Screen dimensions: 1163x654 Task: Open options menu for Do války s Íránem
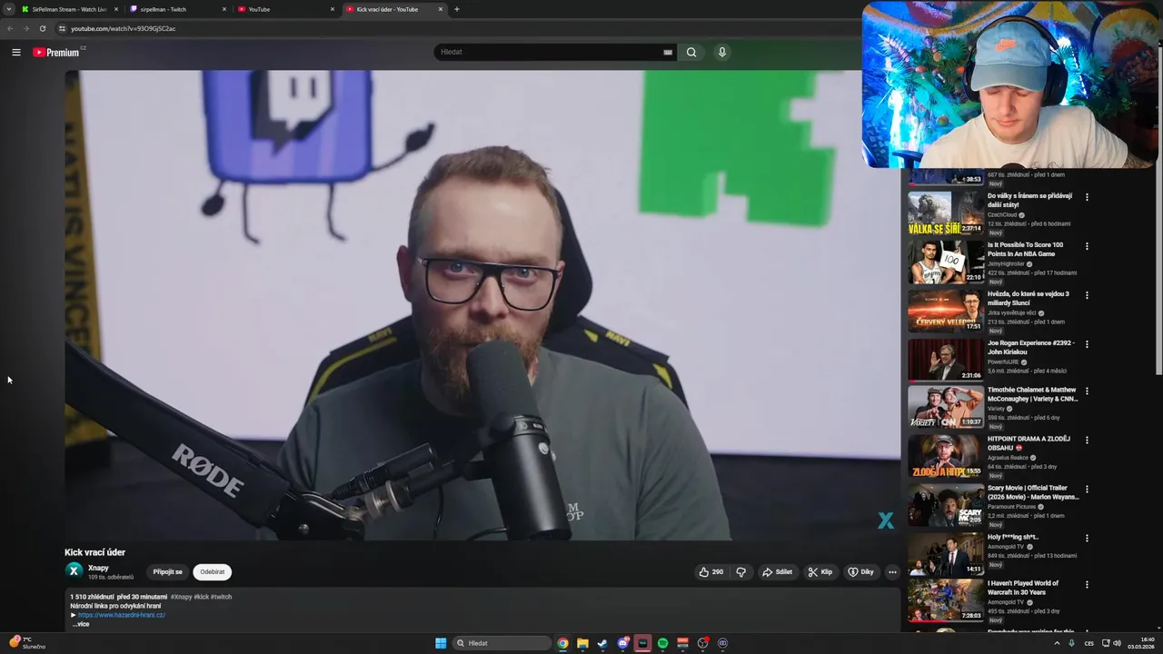click(x=1087, y=197)
